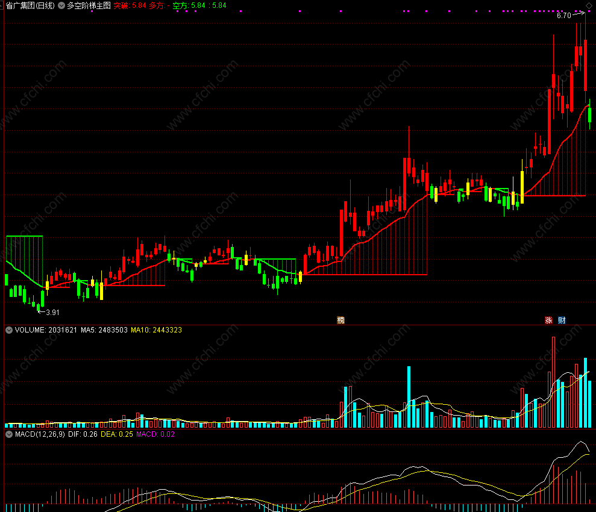Select the DEA: 0.25 readout

[117, 434]
